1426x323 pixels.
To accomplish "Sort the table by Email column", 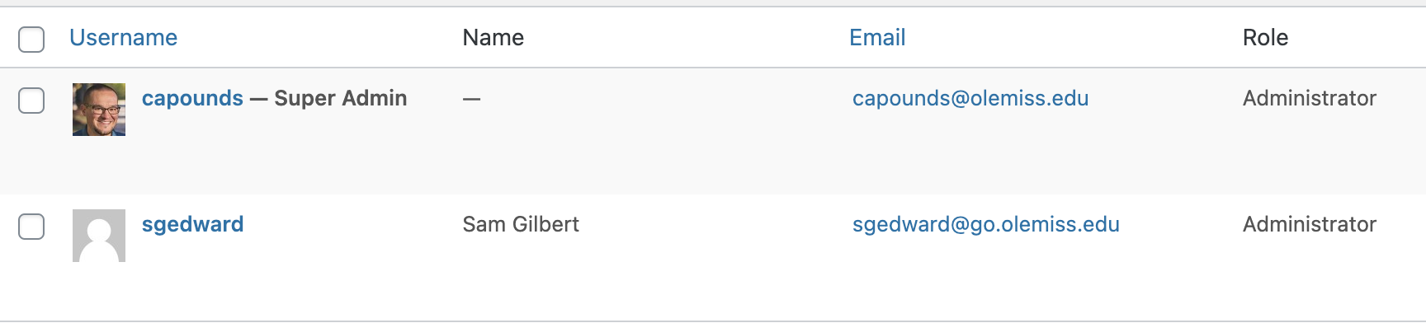I will 877,38.
